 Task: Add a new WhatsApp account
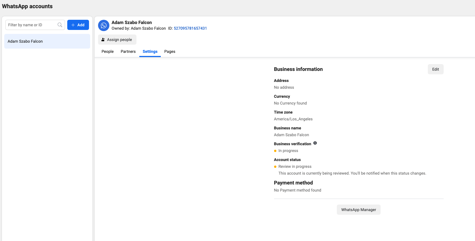click(x=78, y=25)
